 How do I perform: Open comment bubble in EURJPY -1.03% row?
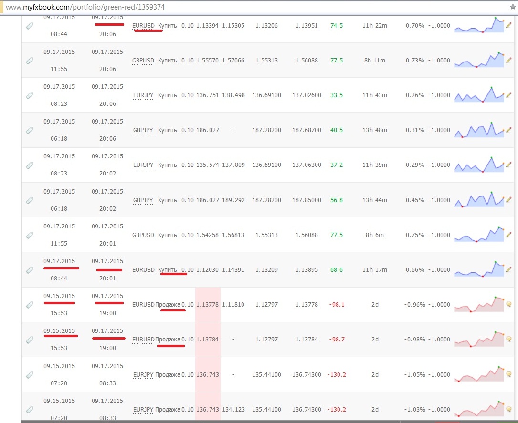click(509, 409)
